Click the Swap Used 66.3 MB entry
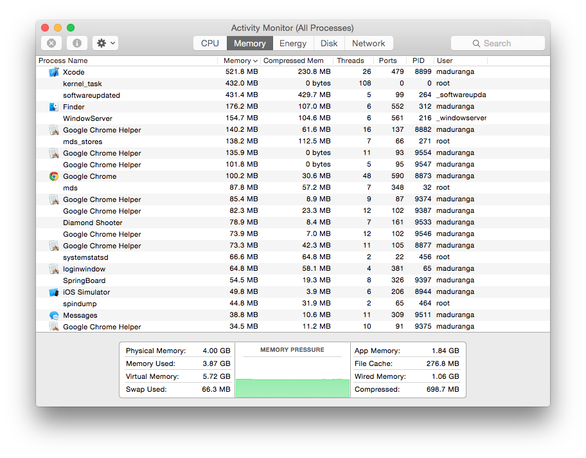586x458 pixels. (x=178, y=389)
